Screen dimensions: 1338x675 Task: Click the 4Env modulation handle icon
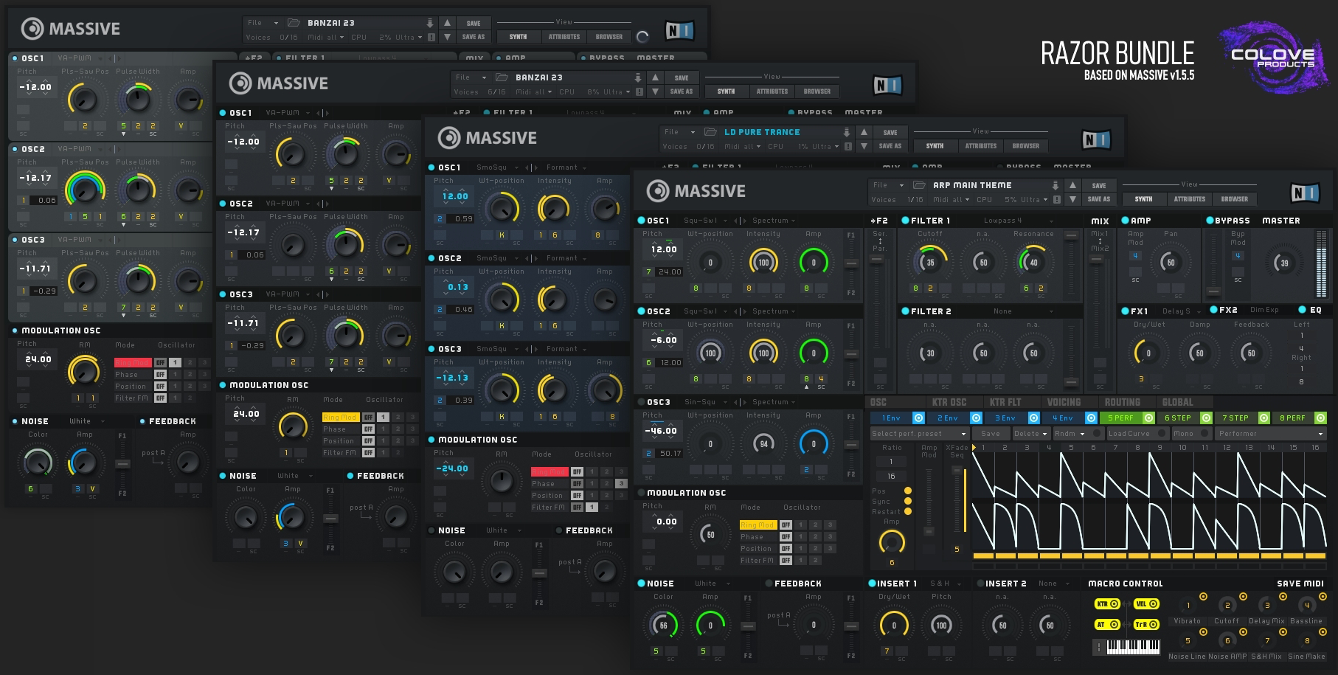pyautogui.click(x=1091, y=418)
